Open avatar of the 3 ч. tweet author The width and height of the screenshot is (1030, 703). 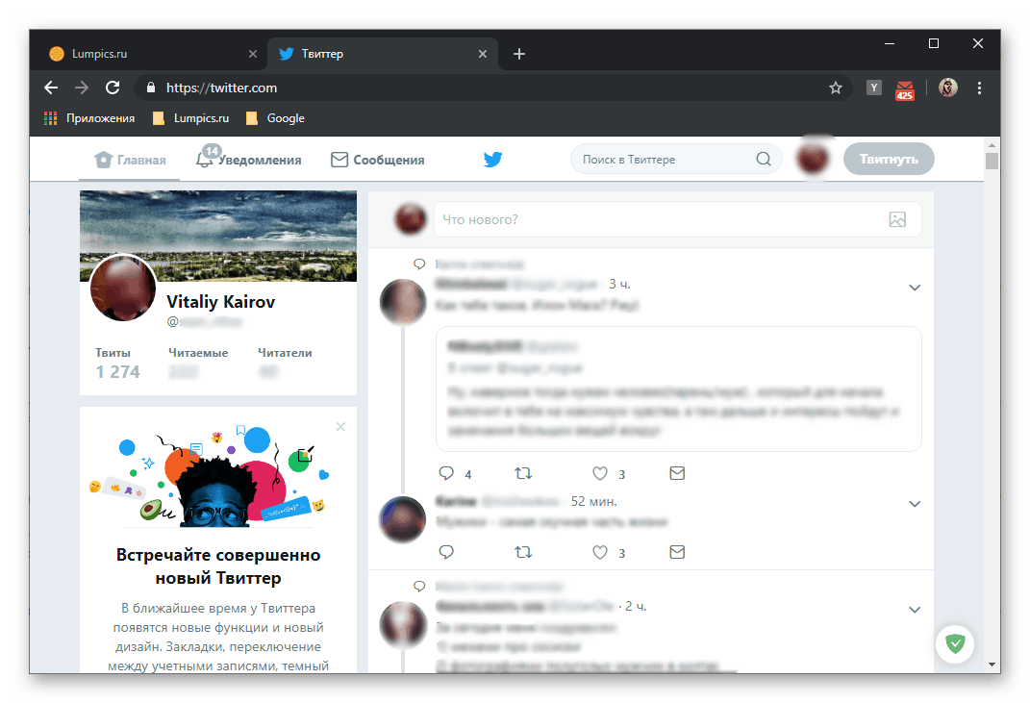(x=403, y=302)
